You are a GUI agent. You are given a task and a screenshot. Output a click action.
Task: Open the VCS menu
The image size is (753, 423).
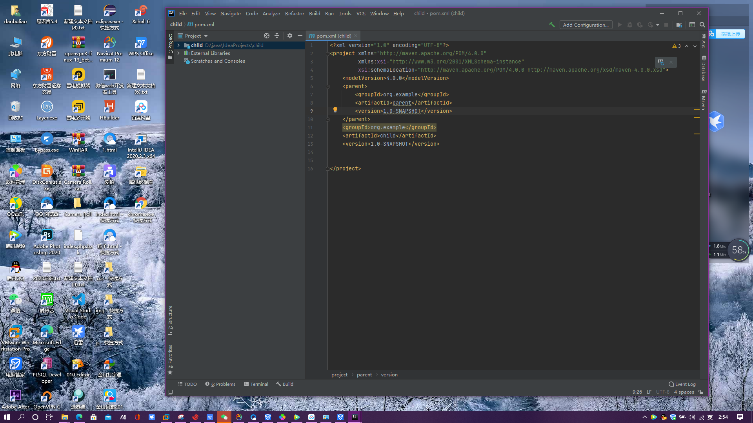(361, 13)
